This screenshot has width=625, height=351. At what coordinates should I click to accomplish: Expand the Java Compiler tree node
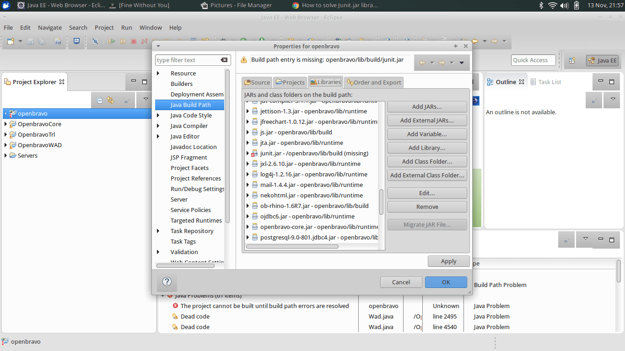[157, 126]
